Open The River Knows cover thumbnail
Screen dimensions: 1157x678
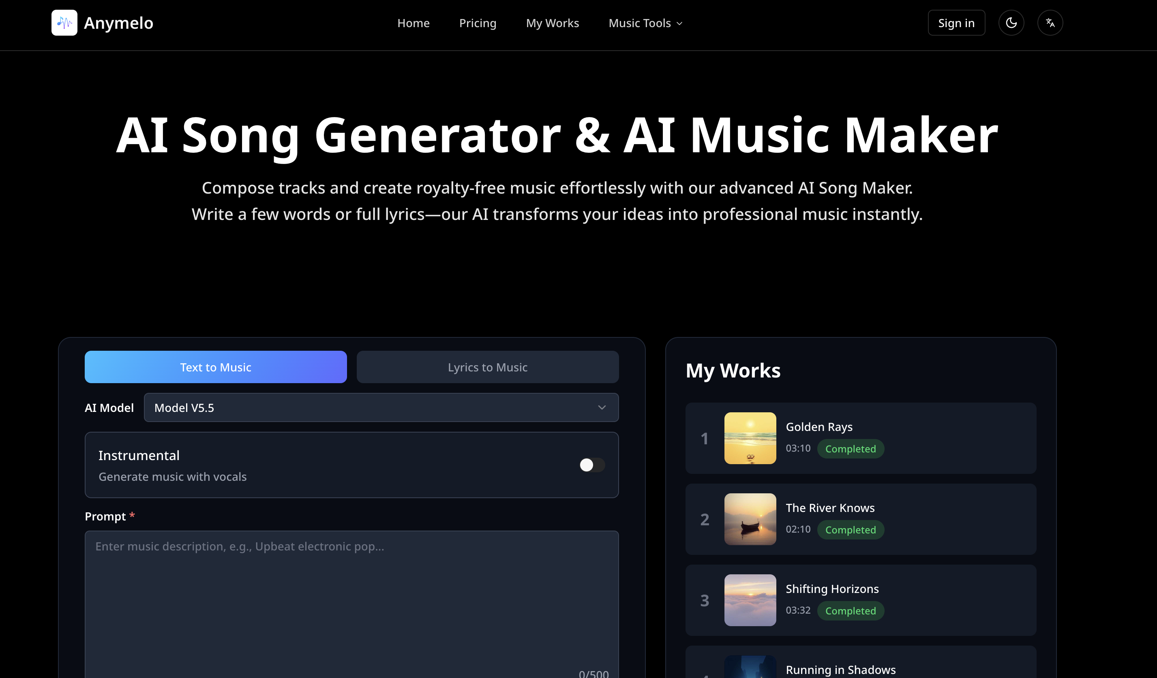750,519
